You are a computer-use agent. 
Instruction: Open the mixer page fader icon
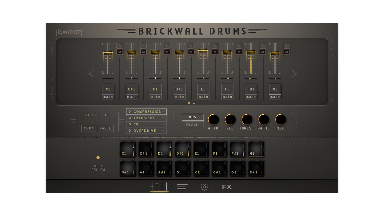click(x=159, y=187)
